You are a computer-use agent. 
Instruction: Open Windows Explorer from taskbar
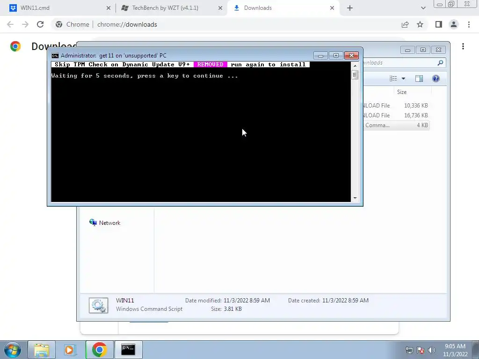(x=42, y=350)
